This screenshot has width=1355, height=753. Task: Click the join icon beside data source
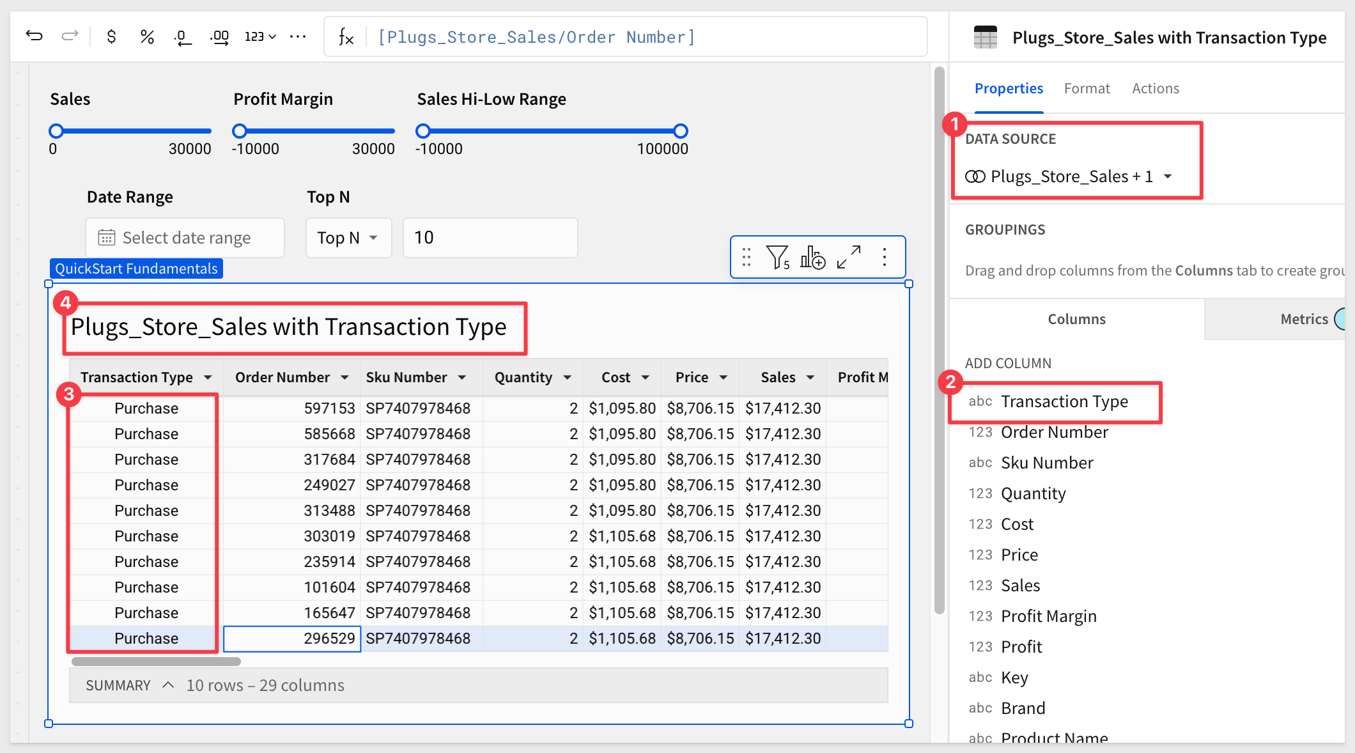[975, 176]
